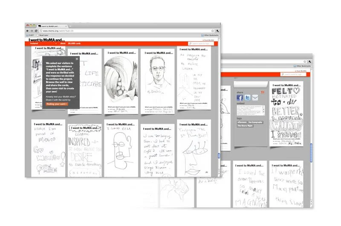Open the abstract swirl drawing card
Image resolution: width=341 pixels, height=226 pixels.
pyautogui.click(x=121, y=81)
